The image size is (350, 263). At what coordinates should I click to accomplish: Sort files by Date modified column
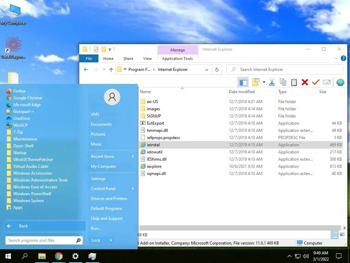[242, 92]
